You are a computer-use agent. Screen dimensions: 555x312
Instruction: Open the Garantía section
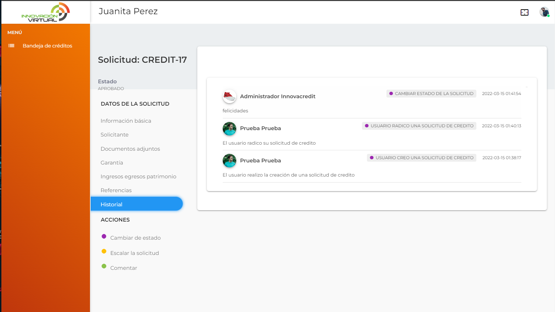pyautogui.click(x=112, y=163)
